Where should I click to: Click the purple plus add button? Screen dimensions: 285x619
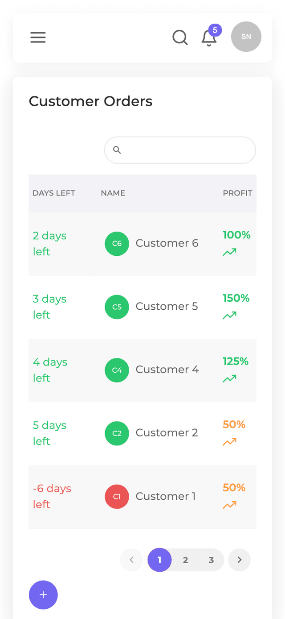pos(43,595)
